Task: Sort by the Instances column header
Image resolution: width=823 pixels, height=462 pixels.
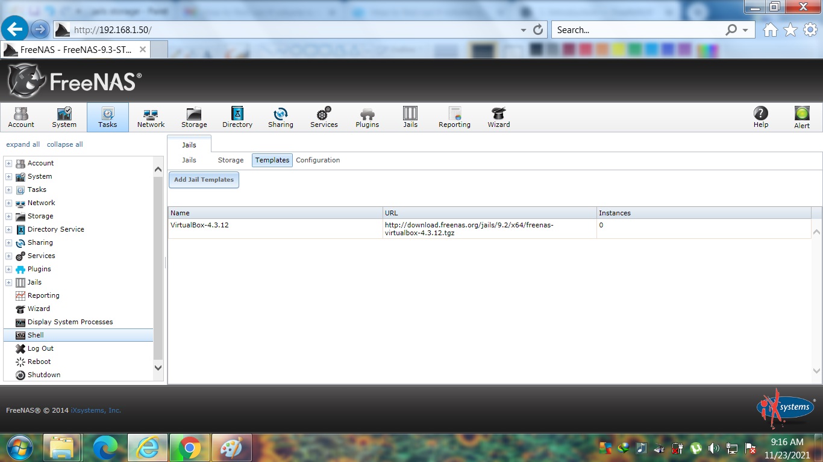Action: (x=704, y=213)
